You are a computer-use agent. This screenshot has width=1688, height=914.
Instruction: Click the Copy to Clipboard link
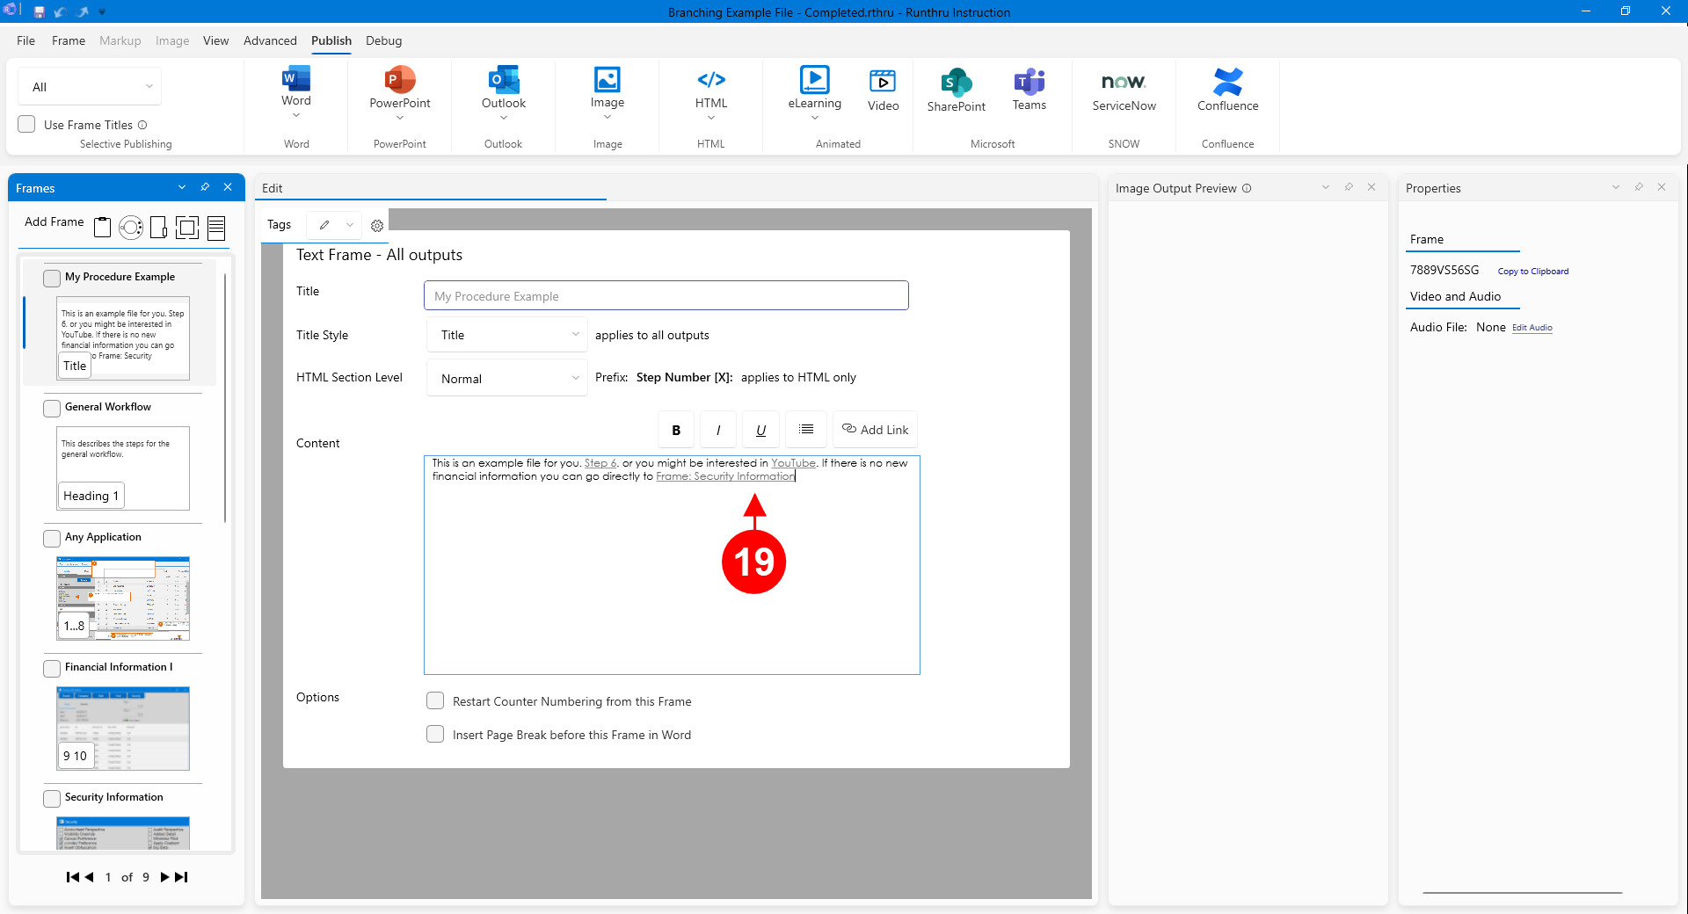[x=1532, y=272]
